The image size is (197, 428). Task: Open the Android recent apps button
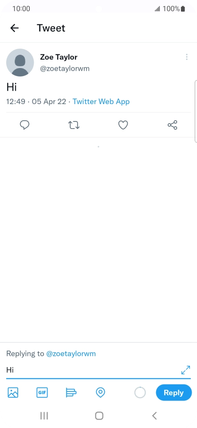[x=44, y=416]
